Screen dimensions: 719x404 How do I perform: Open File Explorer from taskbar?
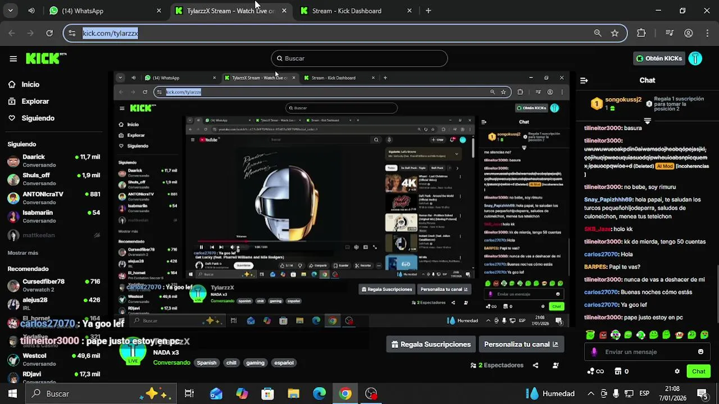(x=294, y=394)
